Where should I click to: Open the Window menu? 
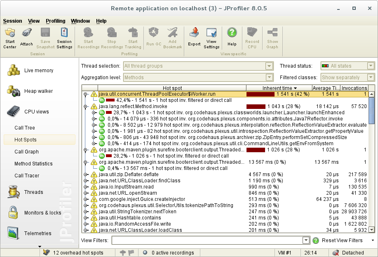(80, 21)
